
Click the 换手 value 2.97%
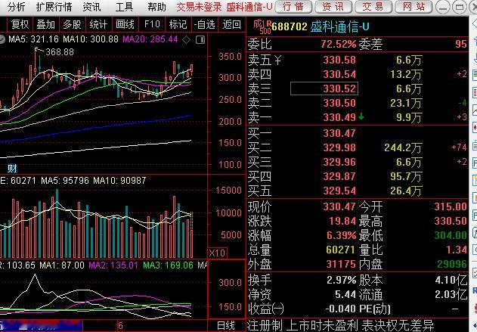342,280
